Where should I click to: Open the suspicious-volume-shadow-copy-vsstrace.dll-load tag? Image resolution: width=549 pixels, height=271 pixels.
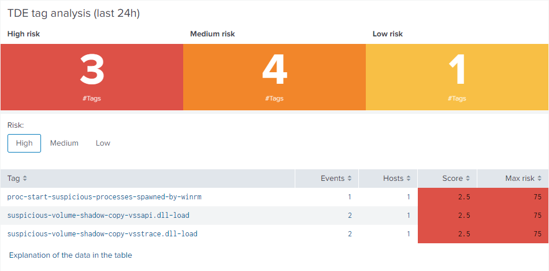click(102, 234)
